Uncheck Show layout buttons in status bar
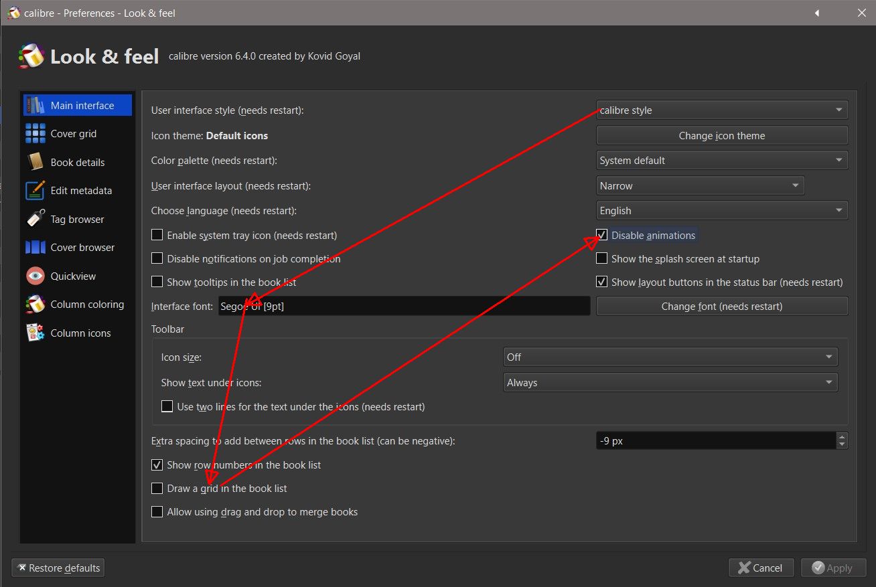876x587 pixels. (x=601, y=282)
